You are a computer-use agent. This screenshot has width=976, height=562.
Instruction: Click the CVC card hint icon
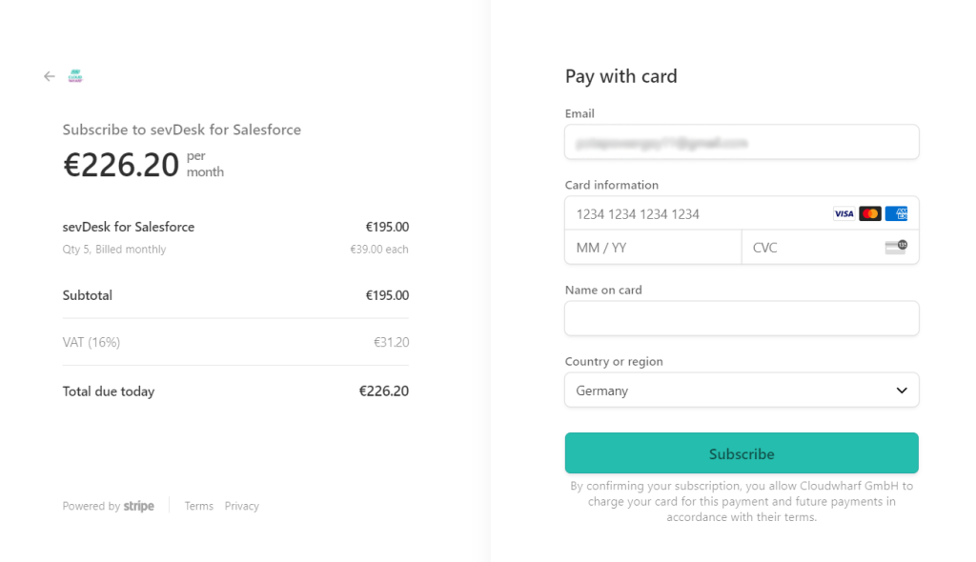coord(895,248)
